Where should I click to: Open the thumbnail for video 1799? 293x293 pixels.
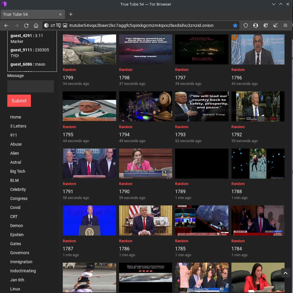(x=89, y=49)
